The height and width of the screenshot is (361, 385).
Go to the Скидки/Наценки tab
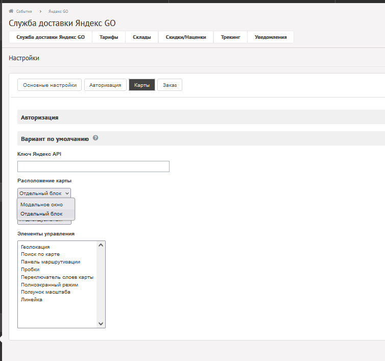186,37
